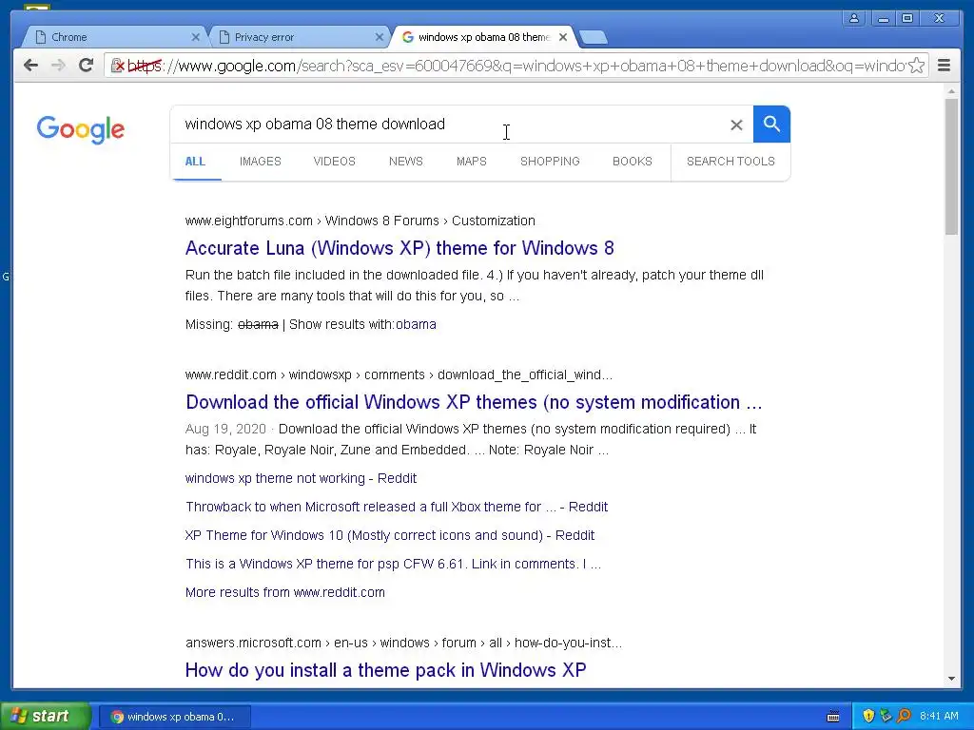Open Download the official Windows XP themes result
Screen dimensions: 974x730
tap(474, 402)
